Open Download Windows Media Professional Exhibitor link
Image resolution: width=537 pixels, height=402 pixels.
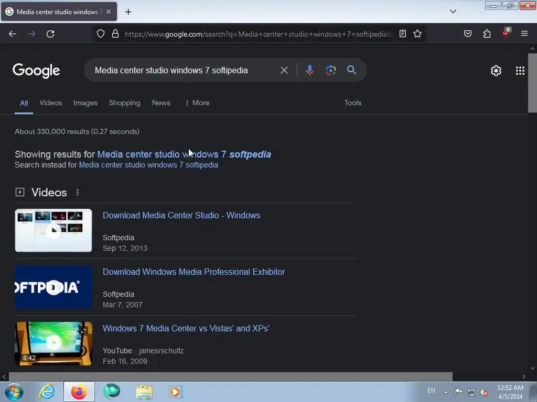[x=194, y=272]
